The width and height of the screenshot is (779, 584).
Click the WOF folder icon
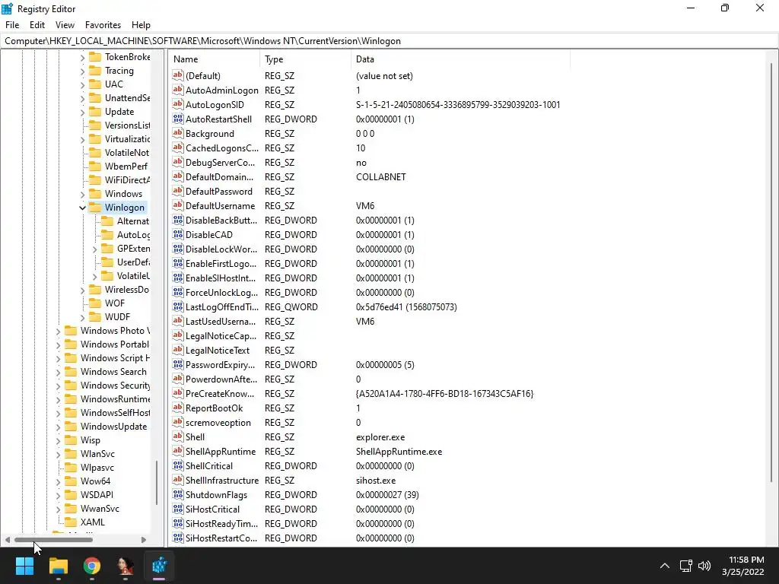[95, 303]
